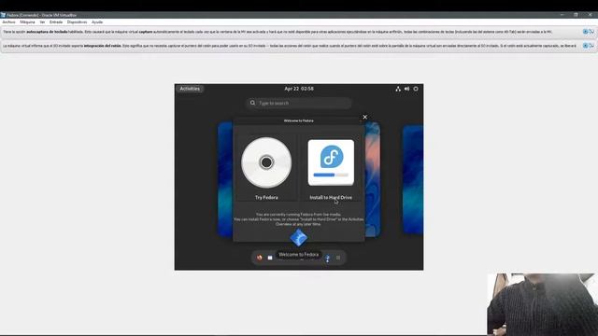Image resolution: width=598 pixels, height=336 pixels.
Task: Select the right-edge workspace thumbnail
Action: [413, 179]
